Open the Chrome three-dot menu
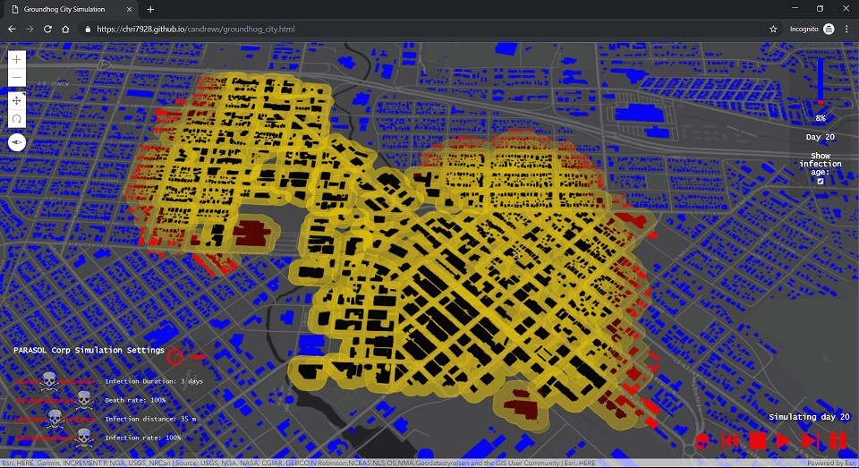Image resolution: width=859 pixels, height=468 pixels. 846,29
